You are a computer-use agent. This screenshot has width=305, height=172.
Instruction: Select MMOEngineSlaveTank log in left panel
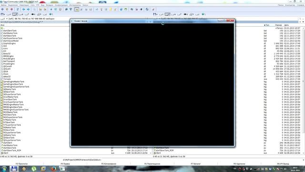(x=13, y=107)
